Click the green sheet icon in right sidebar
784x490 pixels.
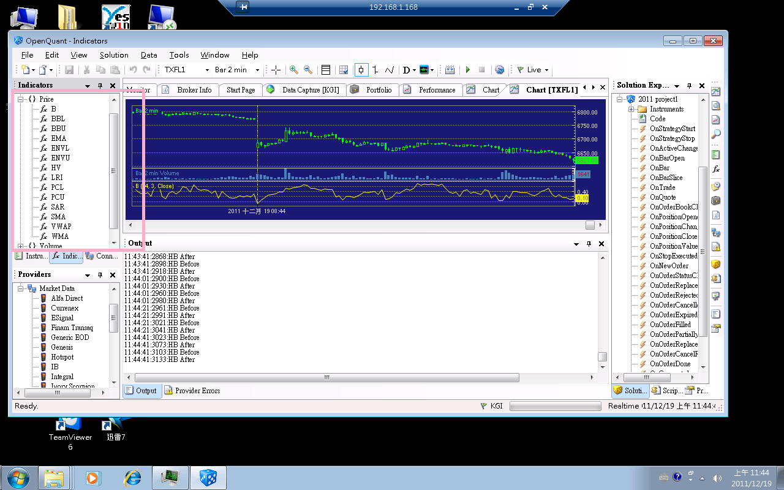[x=716, y=155]
